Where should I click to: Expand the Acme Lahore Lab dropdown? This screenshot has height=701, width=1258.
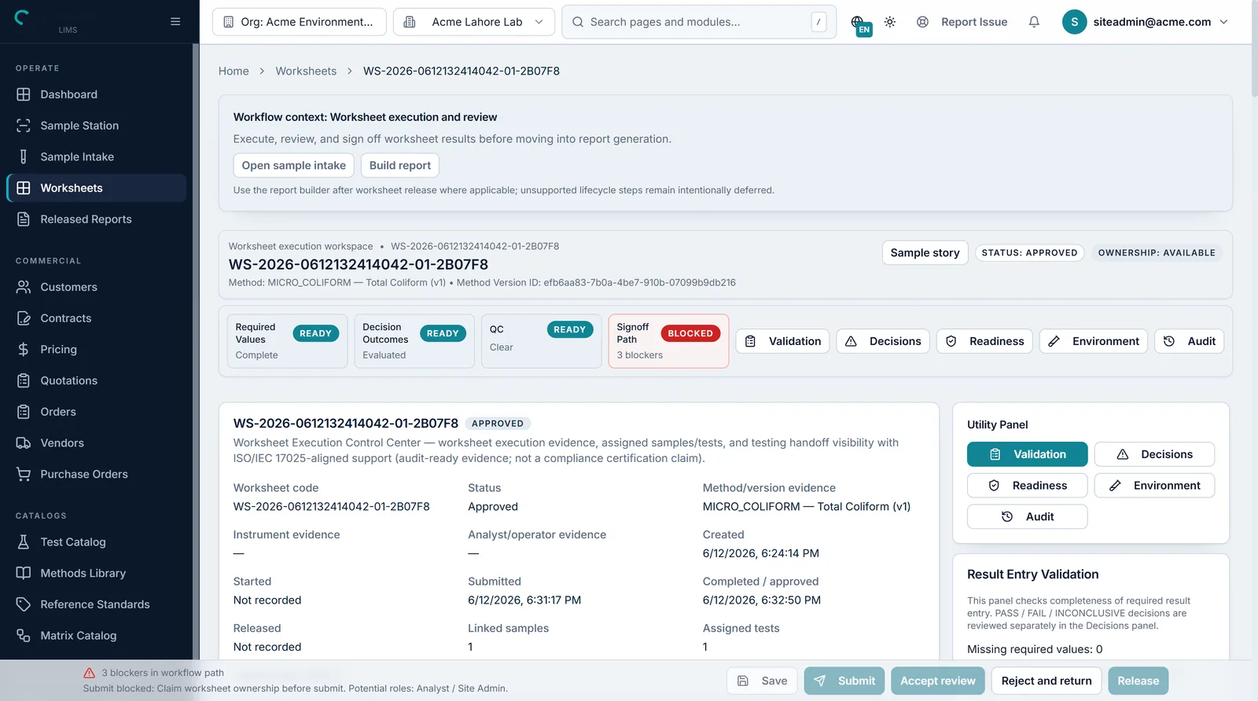pos(474,22)
